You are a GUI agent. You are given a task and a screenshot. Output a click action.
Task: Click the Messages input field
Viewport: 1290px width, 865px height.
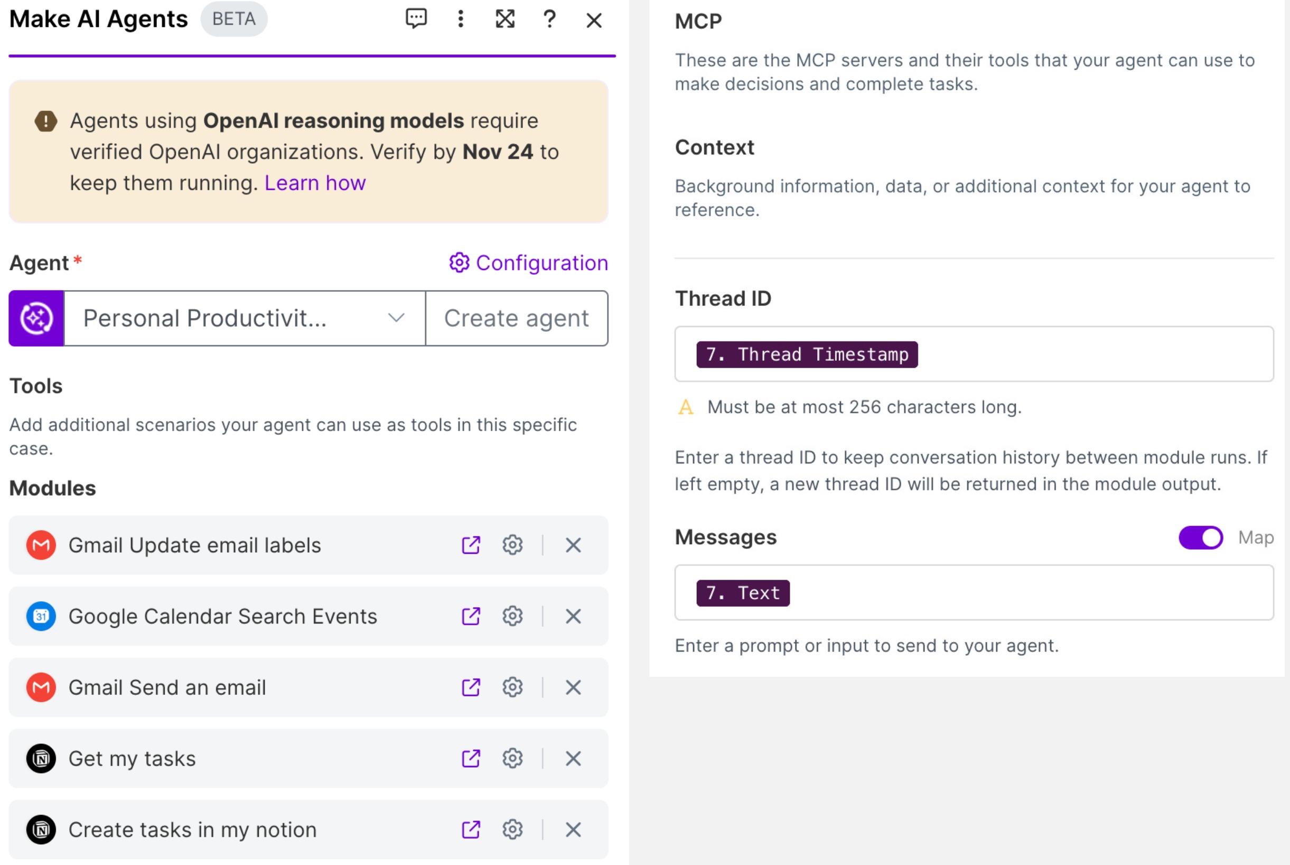[974, 592]
